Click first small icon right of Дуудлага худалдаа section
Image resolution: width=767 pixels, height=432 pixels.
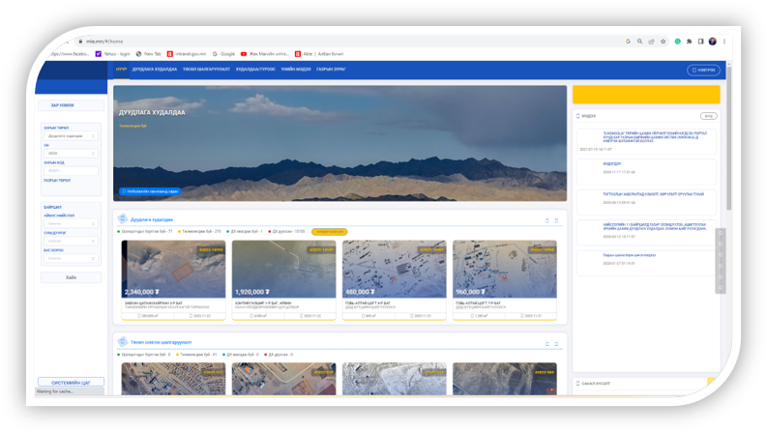[x=547, y=220]
